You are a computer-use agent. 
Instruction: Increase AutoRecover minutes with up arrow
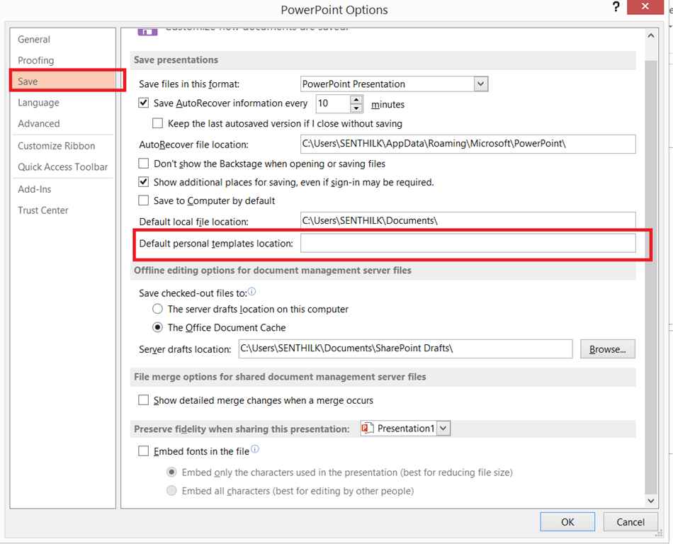tap(356, 99)
